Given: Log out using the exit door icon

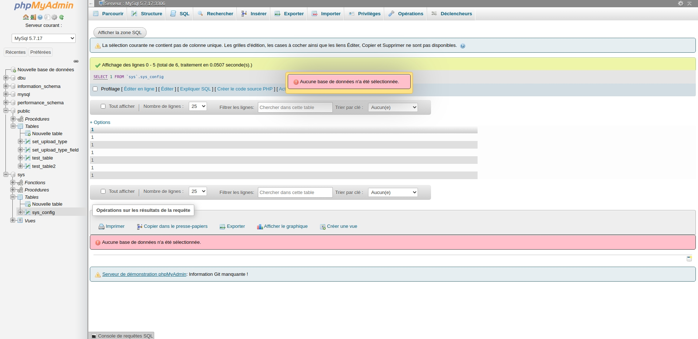Looking at the screenshot, I should point(33,17).
